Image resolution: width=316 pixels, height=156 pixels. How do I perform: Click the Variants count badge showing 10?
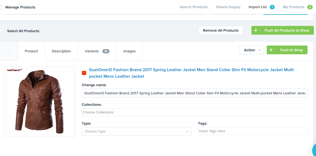click(106, 51)
